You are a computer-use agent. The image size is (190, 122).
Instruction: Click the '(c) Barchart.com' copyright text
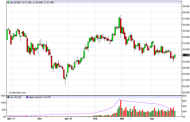(17, 93)
